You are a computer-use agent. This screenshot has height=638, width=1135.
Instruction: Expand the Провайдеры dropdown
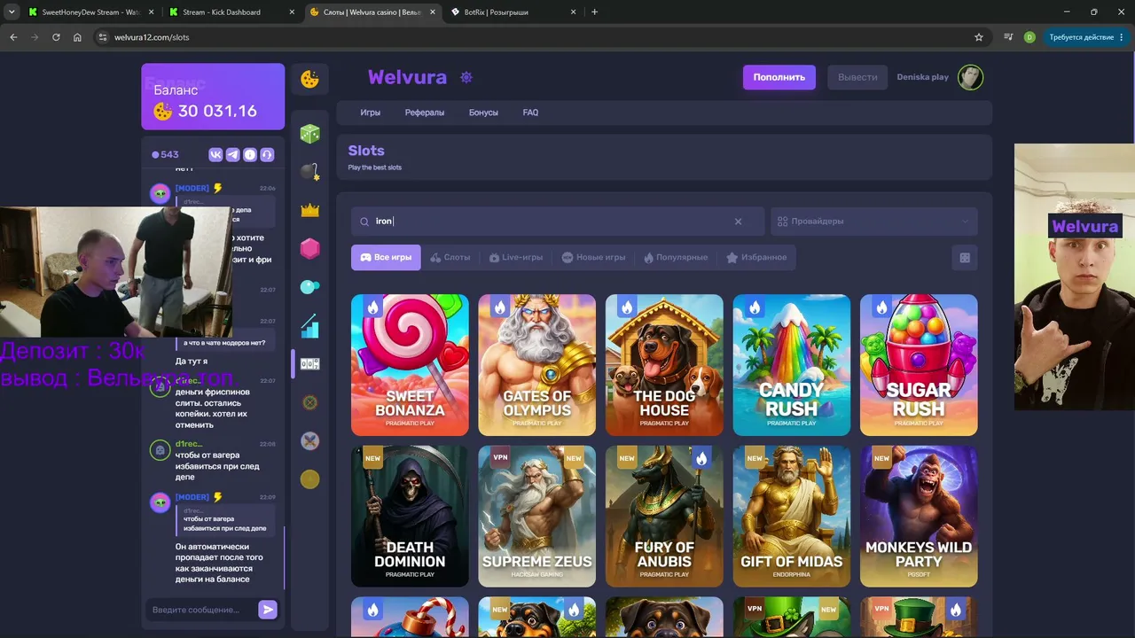[873, 222]
